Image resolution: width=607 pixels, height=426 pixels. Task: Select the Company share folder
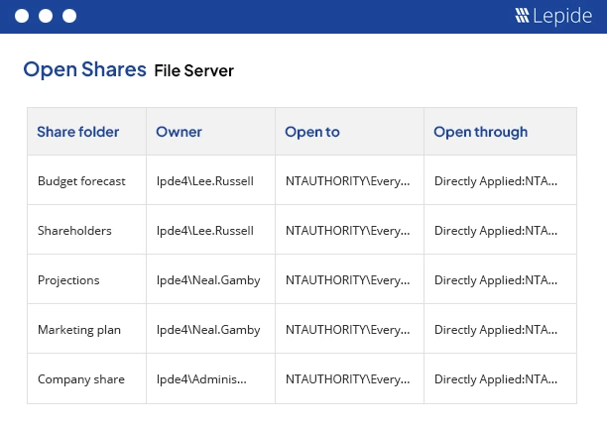[79, 379]
